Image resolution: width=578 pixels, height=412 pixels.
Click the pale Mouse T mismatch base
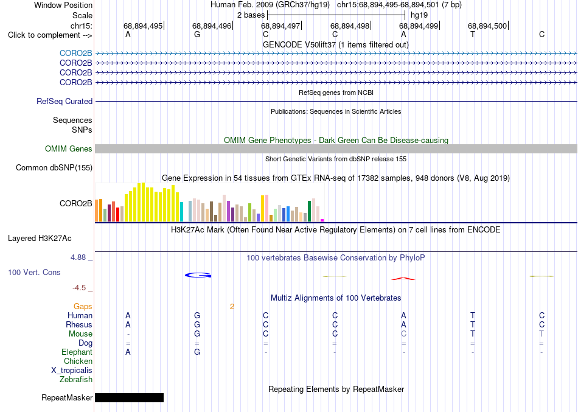541,334
